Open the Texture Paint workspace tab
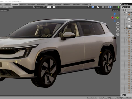Screen dimensions: 132x99 tap(41, 4)
